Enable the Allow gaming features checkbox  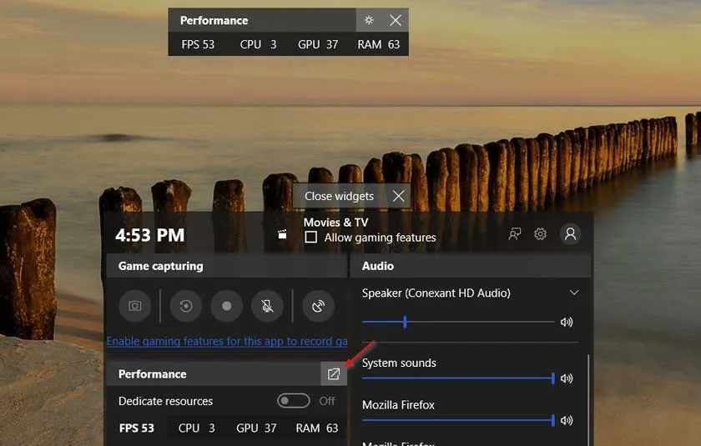coord(310,238)
